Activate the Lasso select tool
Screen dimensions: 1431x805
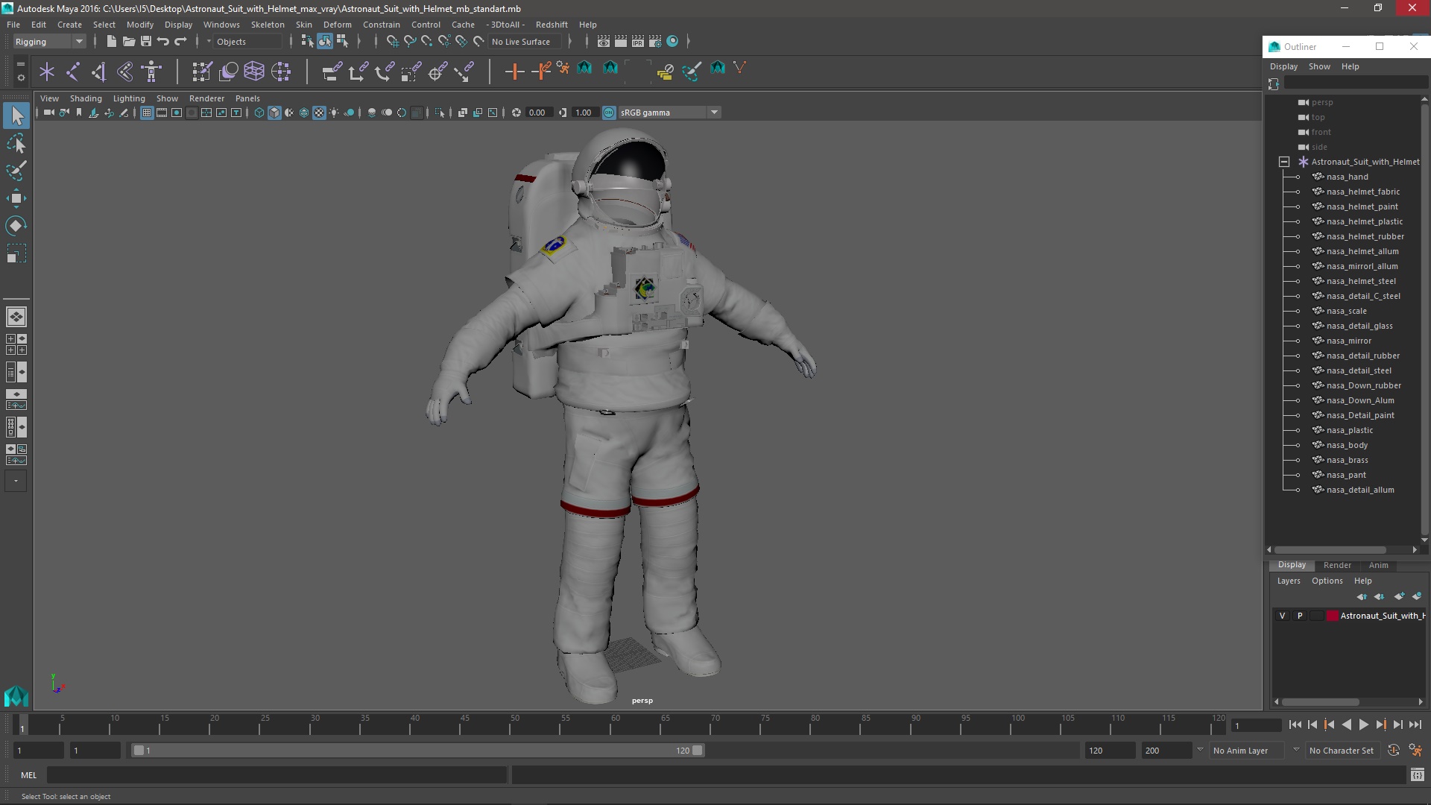point(16,143)
